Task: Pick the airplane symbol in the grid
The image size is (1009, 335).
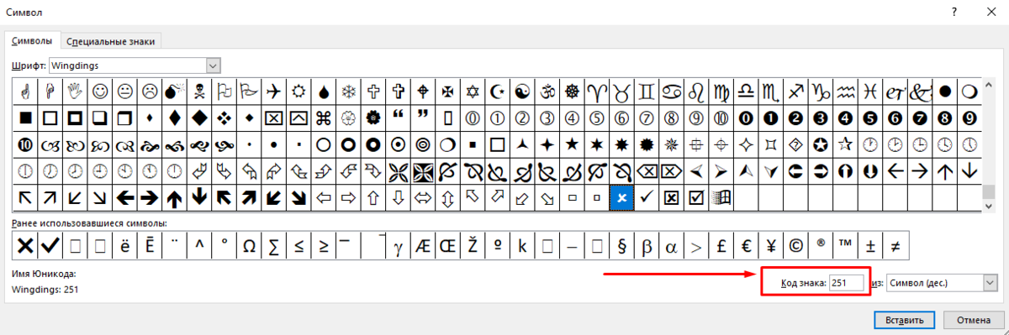Action: [x=273, y=90]
